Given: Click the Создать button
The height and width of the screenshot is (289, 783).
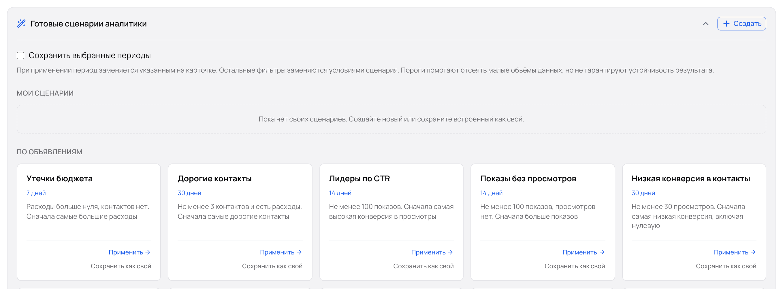Looking at the screenshot, I should coord(741,24).
